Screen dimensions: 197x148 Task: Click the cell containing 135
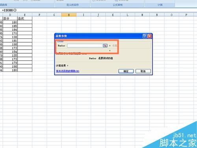[x=10, y=55]
